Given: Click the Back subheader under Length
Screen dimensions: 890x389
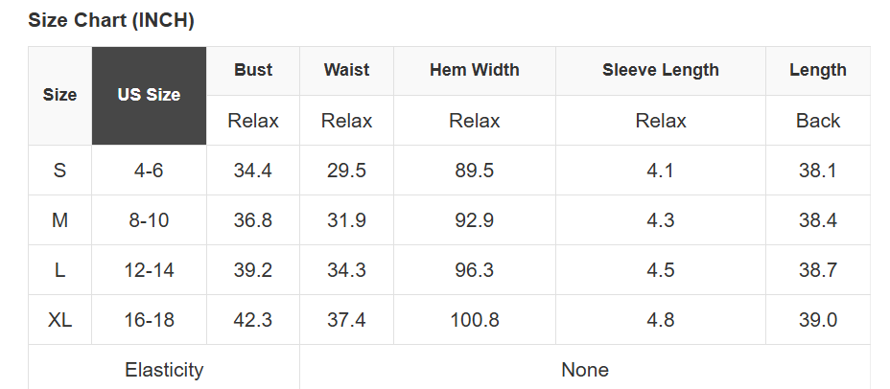Looking at the screenshot, I should tap(817, 121).
